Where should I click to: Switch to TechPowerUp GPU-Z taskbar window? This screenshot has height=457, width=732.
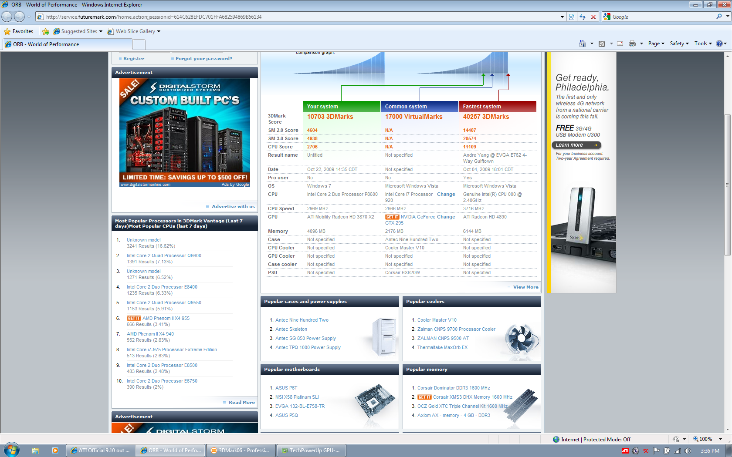(311, 450)
